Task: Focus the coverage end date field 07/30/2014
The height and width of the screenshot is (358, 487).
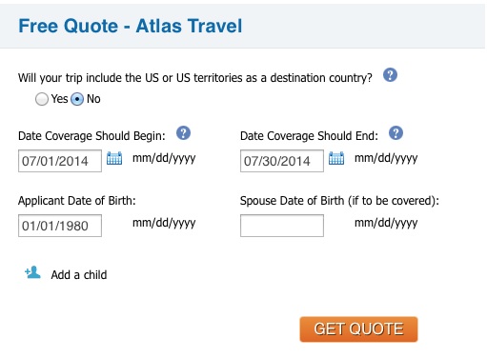Action: pyautogui.click(x=282, y=161)
